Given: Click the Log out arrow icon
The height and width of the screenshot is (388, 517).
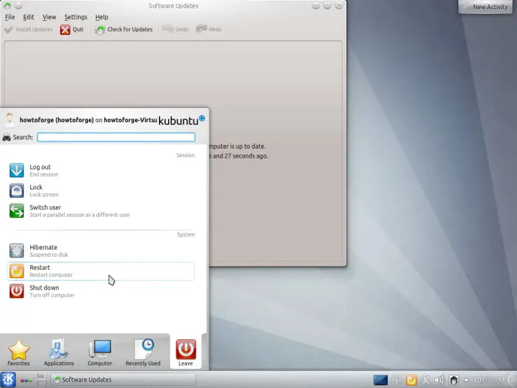Looking at the screenshot, I should pos(17,170).
